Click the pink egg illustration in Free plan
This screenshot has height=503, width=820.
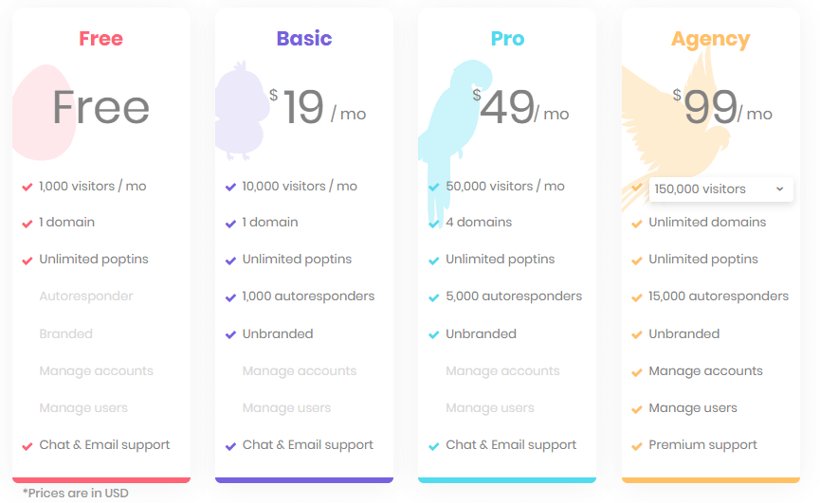coord(44,113)
